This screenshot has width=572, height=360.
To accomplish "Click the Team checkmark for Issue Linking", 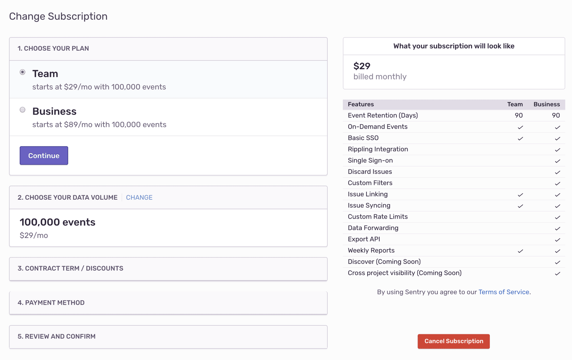I will [x=520, y=195].
